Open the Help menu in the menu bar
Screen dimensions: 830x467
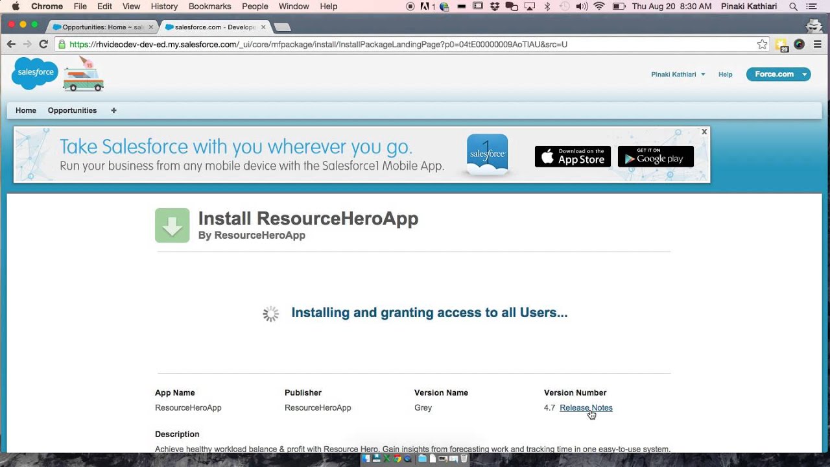click(329, 6)
